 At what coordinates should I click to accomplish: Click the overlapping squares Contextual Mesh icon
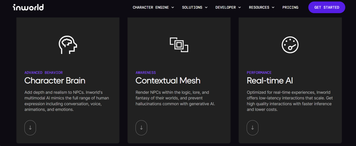(179, 45)
